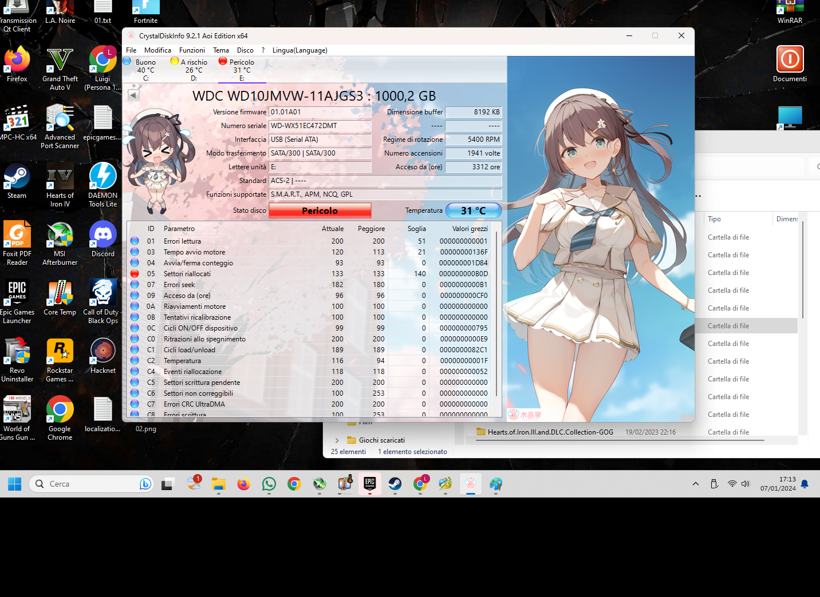
Task: Click the Windows Start button
Action: pos(15,484)
